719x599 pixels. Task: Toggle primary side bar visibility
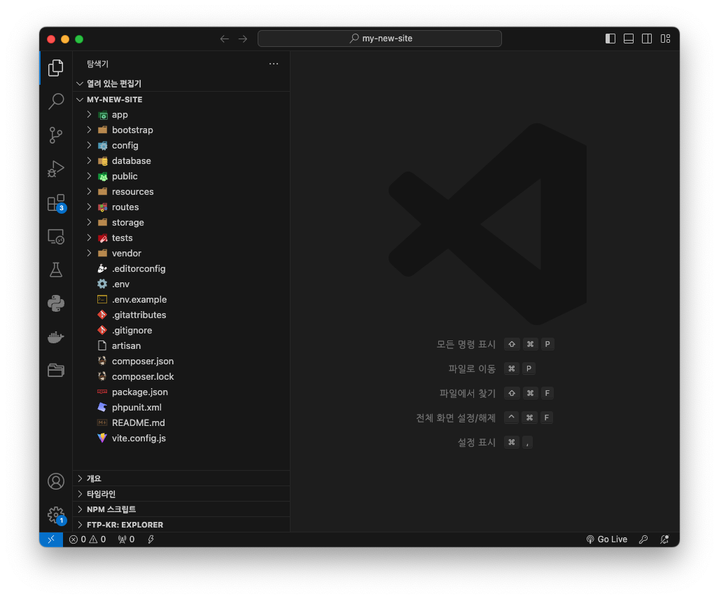[610, 39]
